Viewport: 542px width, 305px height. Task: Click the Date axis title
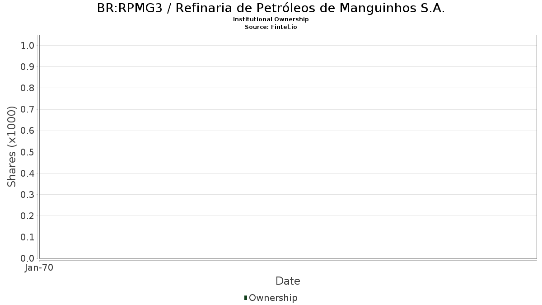(x=288, y=281)
